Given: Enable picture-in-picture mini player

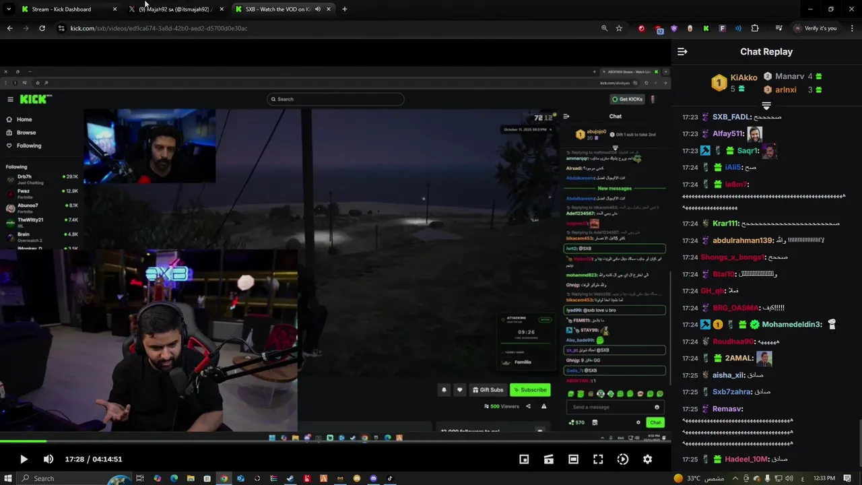Looking at the screenshot, I should point(524,459).
